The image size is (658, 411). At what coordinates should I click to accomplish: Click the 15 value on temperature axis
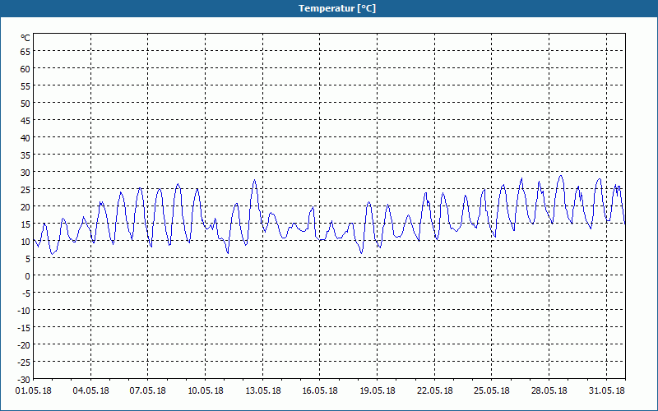pyautogui.click(x=25, y=224)
